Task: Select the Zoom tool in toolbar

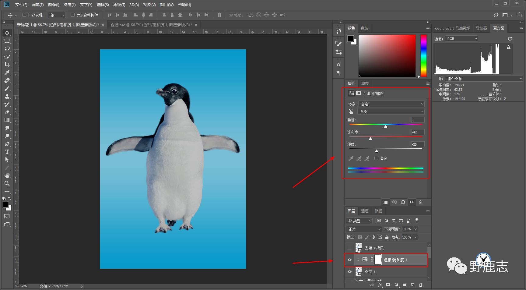Action: click(x=7, y=183)
